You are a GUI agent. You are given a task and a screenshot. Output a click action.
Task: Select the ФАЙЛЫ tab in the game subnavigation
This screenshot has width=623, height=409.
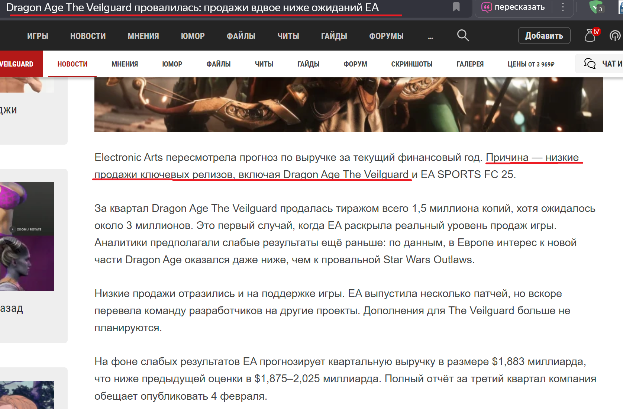click(219, 64)
